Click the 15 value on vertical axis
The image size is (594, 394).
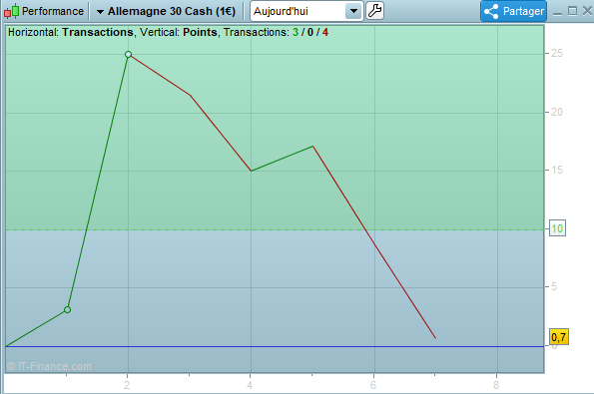click(557, 170)
